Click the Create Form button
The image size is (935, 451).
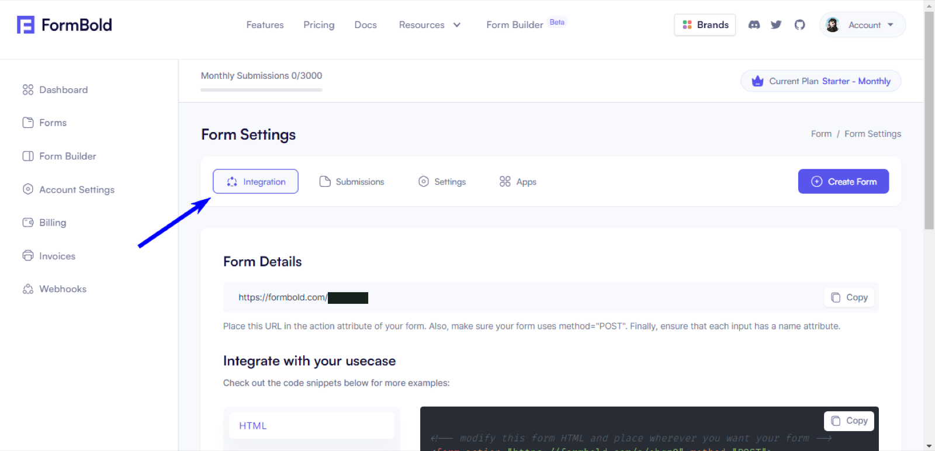click(843, 182)
